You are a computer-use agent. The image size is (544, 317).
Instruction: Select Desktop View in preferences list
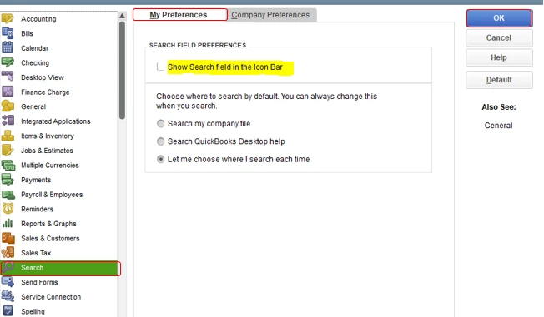coord(43,77)
